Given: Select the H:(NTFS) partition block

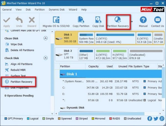Looking at the screenshot, I should (120, 54).
